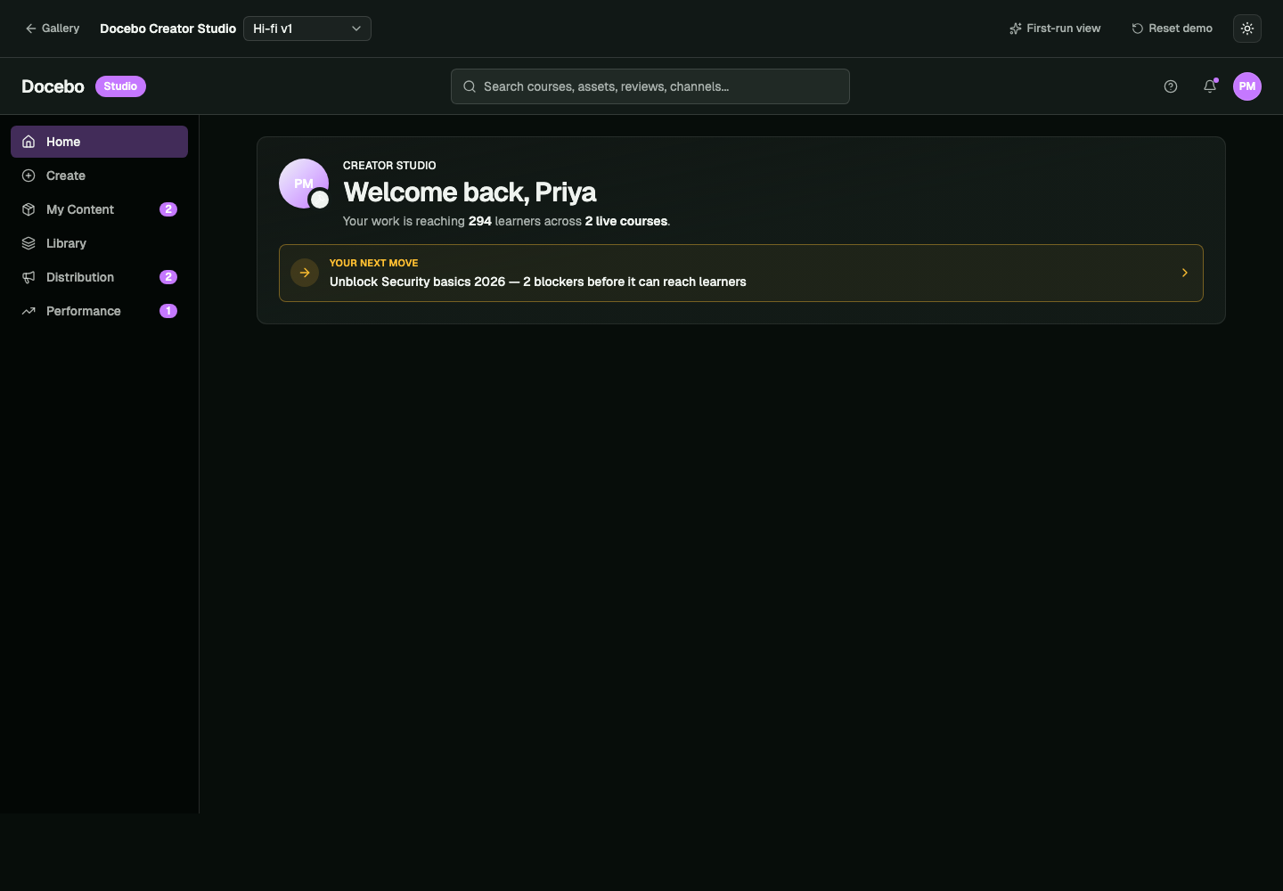The height and width of the screenshot is (891, 1283).
Task: Focus the search courses input field
Action: [650, 86]
